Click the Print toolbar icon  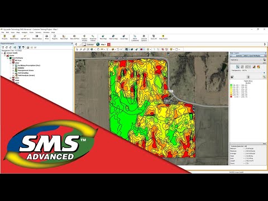[47, 37]
